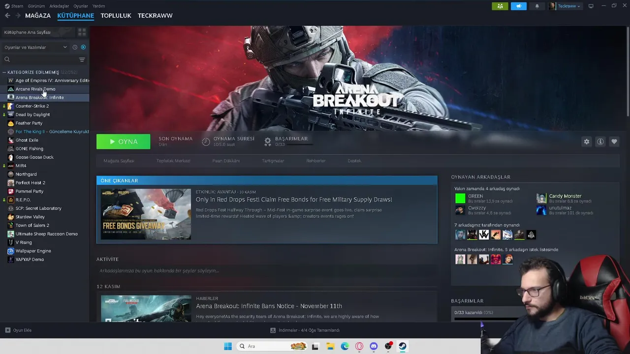Open the announcements megaphone button
This screenshot has height=354, width=630.
coord(518,6)
